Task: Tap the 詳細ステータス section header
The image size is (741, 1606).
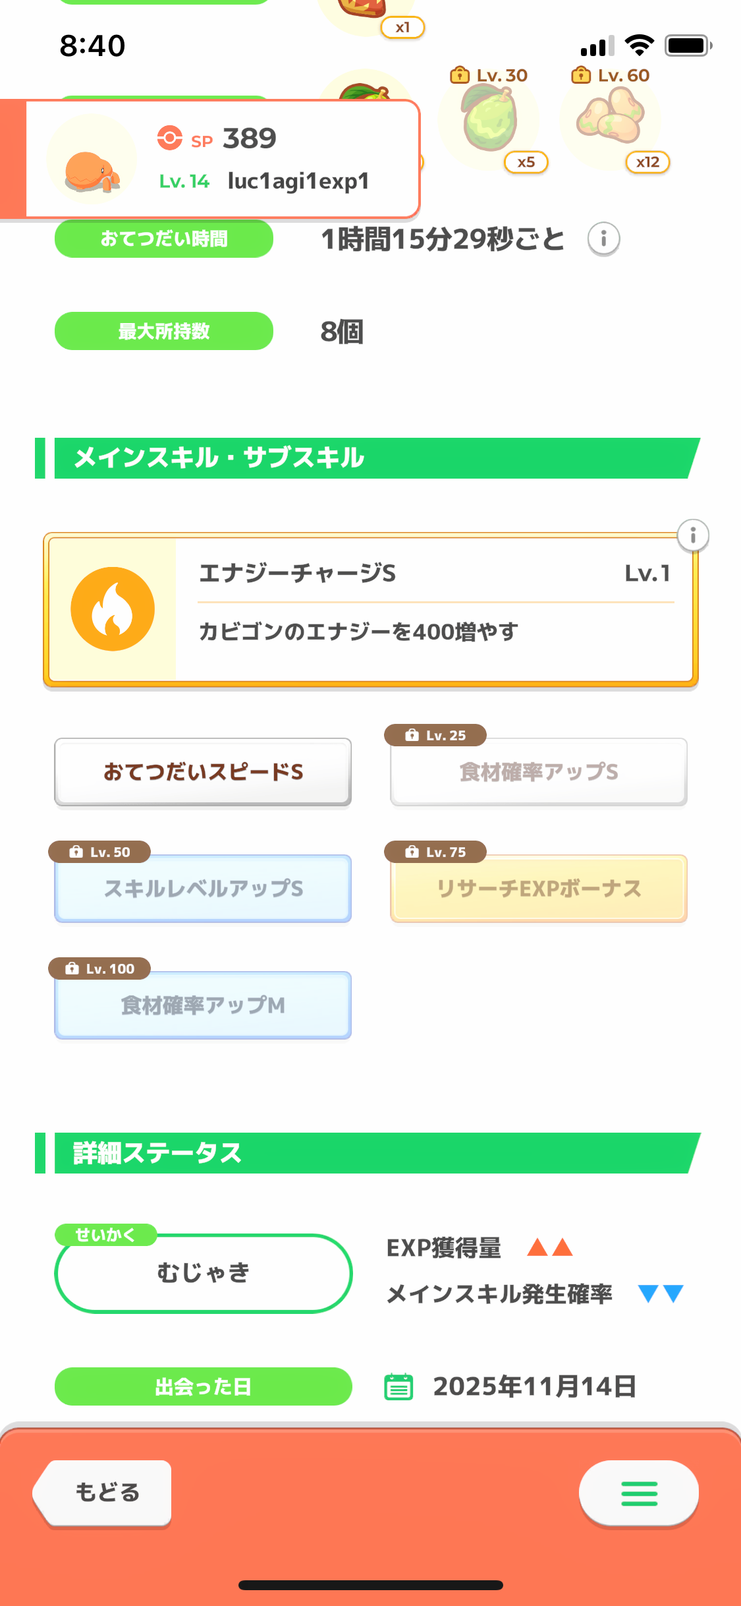Action: [369, 1153]
